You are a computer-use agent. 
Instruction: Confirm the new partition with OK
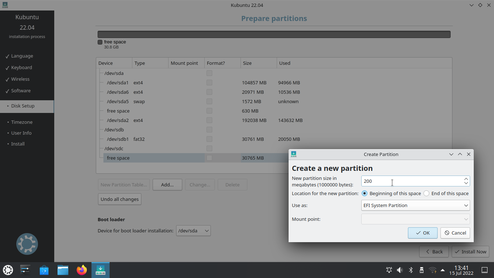(x=423, y=233)
